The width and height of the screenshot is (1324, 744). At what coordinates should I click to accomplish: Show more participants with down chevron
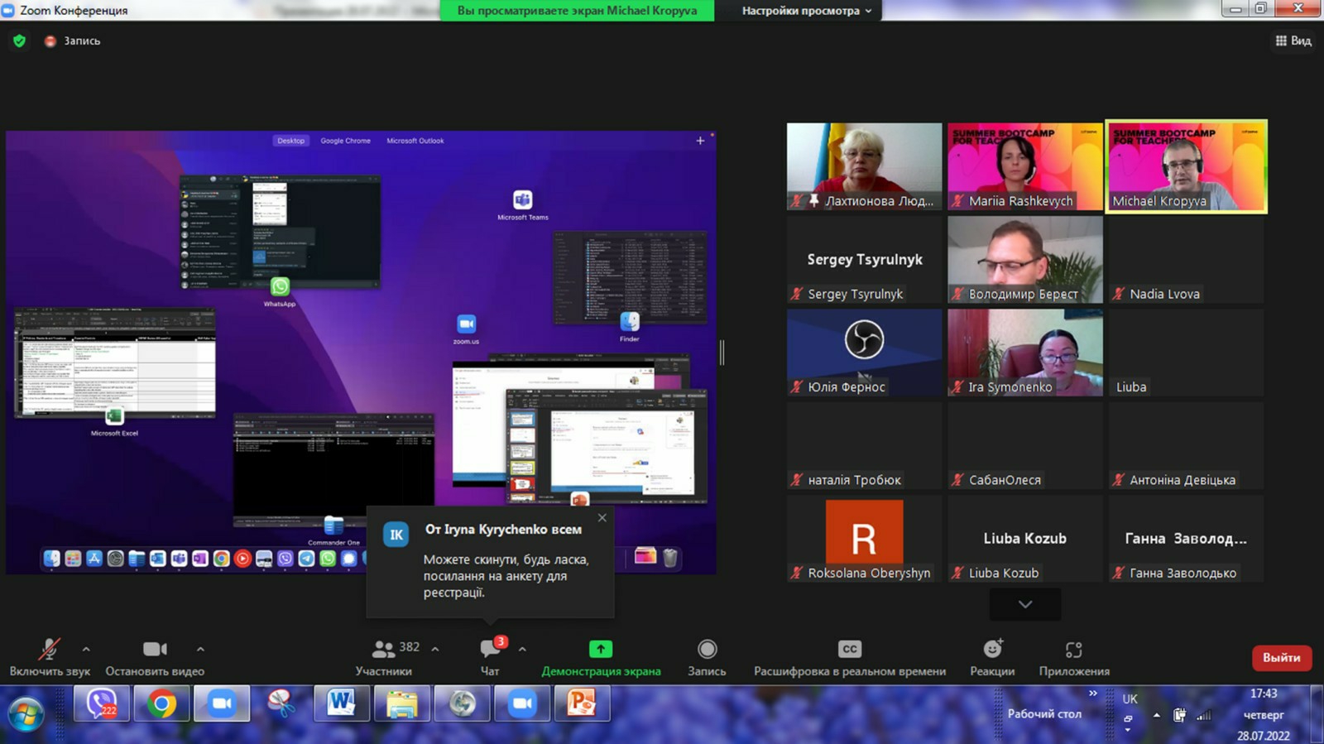1024,604
